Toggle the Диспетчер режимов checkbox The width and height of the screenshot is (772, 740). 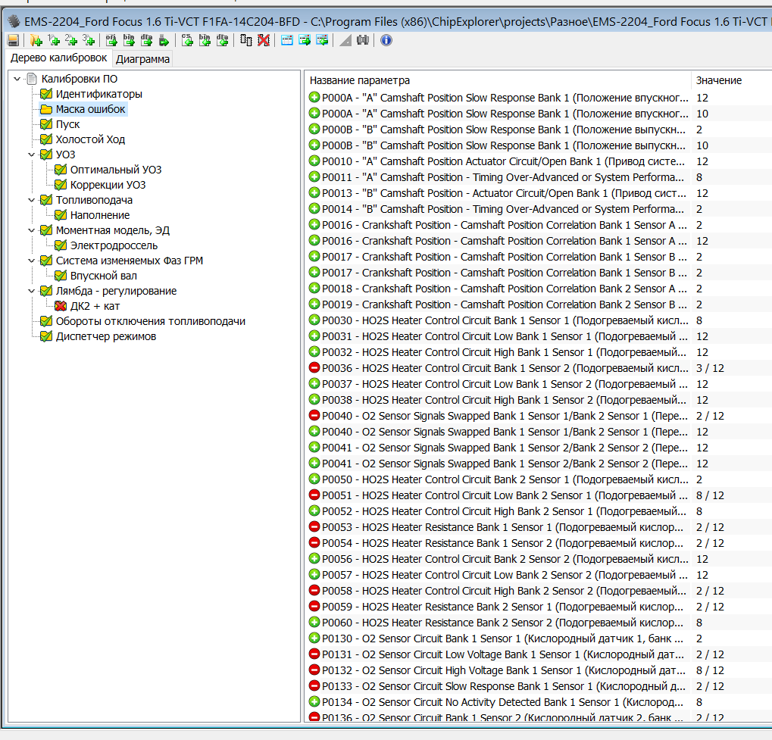coord(46,336)
